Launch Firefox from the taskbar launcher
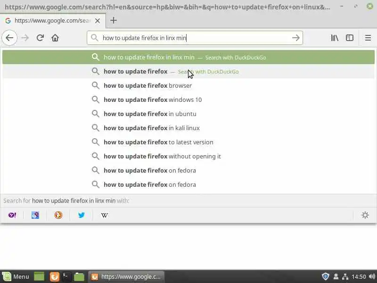The image size is (377, 283). 55,276
